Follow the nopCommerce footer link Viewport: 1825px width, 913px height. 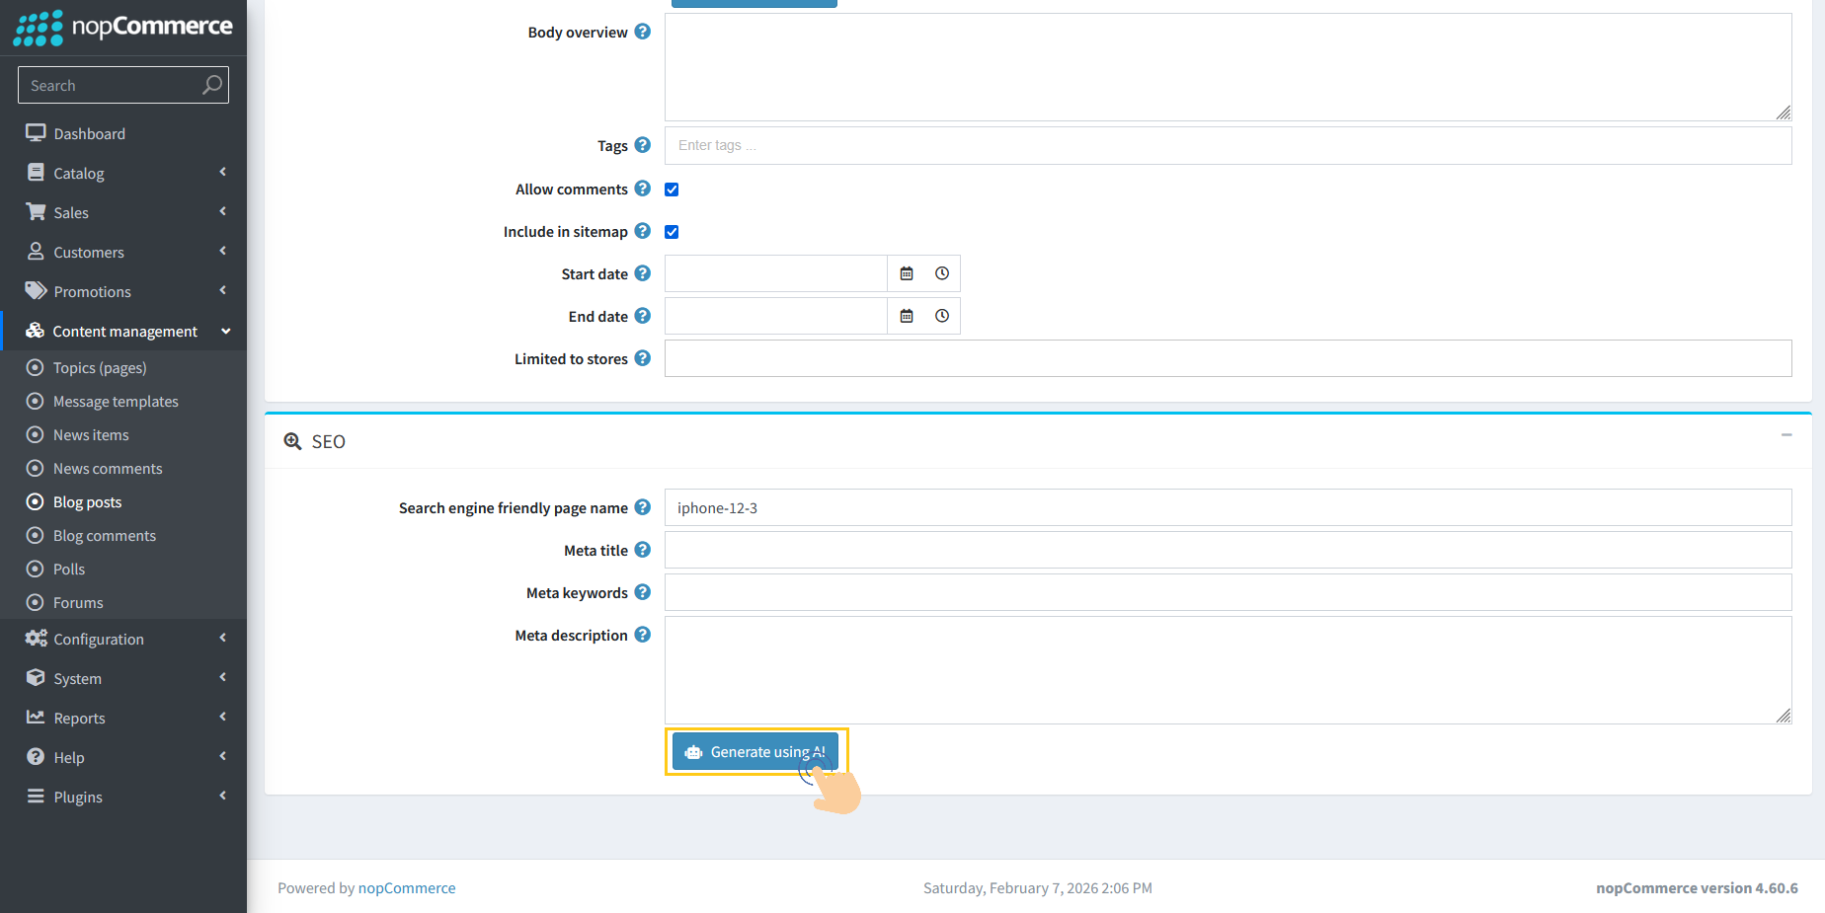(407, 887)
